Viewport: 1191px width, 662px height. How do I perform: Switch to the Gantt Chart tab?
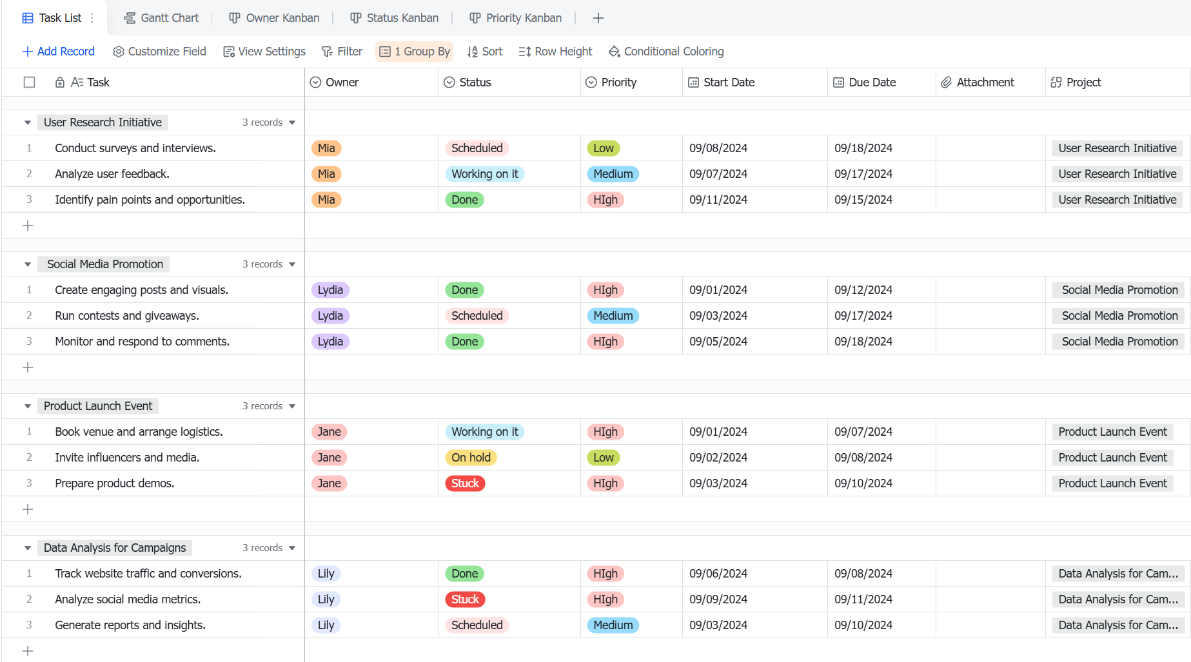tap(161, 18)
